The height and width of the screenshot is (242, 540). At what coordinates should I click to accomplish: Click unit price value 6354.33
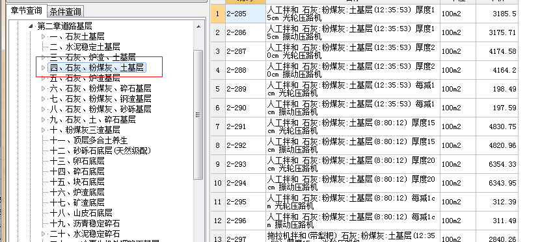coord(502,164)
